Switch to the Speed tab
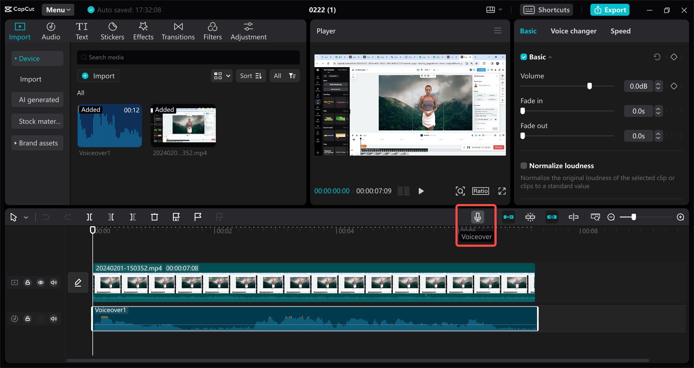Viewport: 694px width, 368px height. pyautogui.click(x=621, y=31)
